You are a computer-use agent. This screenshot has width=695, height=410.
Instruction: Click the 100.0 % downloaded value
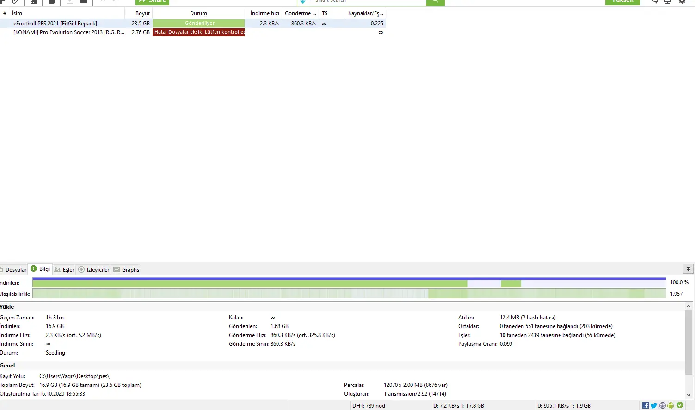(679, 282)
